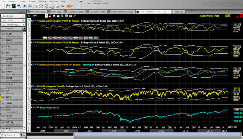
Task: Open the Research menu
Action: click(13, 2)
